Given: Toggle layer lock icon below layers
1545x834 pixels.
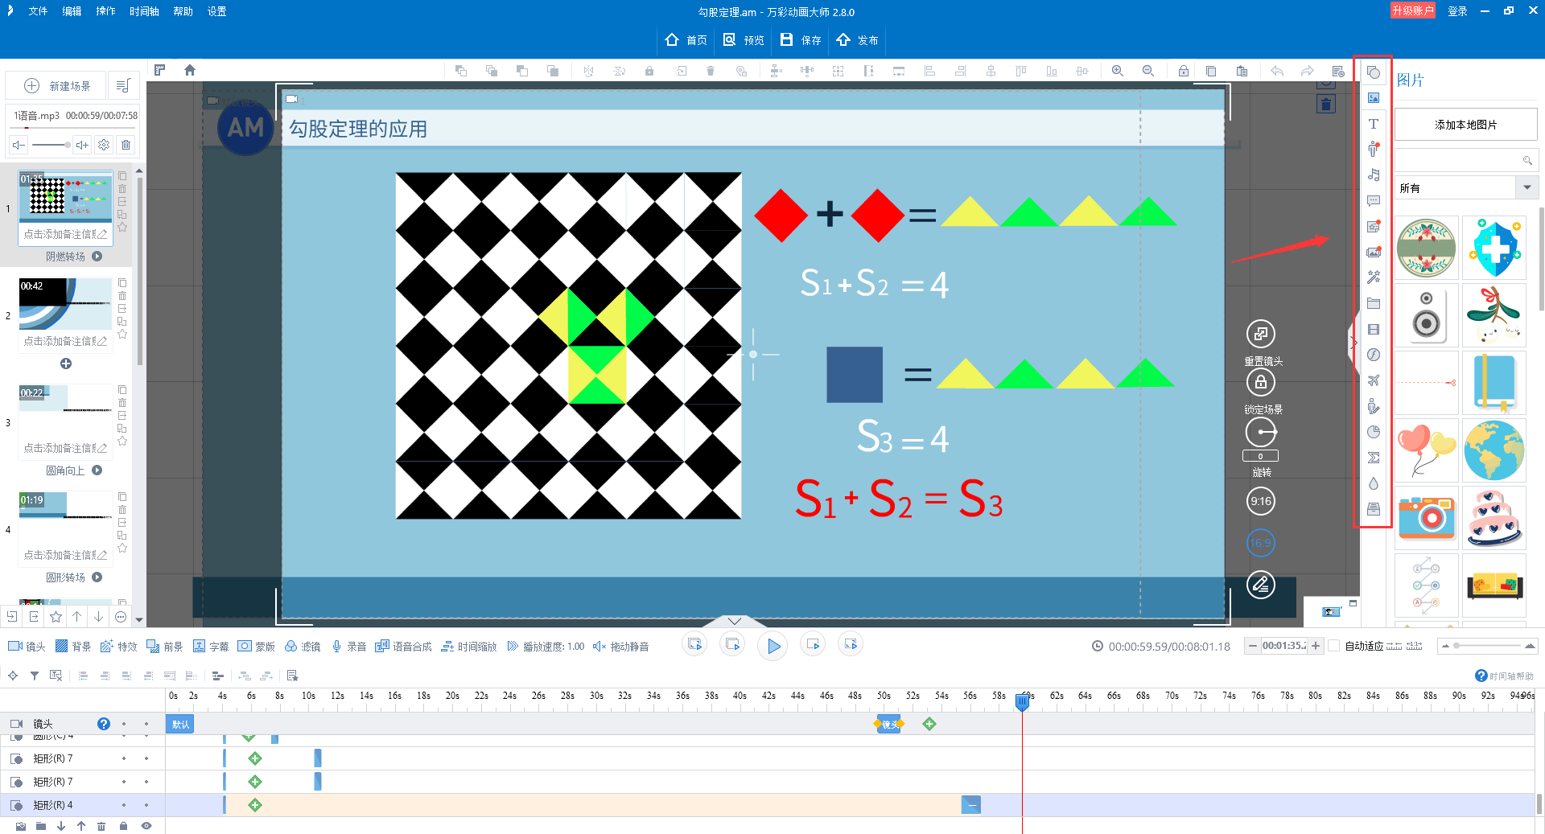Looking at the screenshot, I should point(123,826).
